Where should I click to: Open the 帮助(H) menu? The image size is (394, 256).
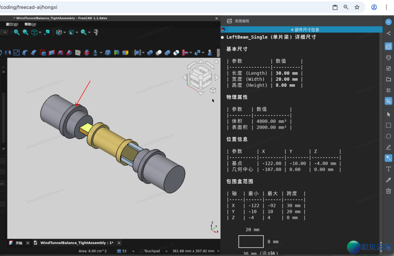(x=30, y=24)
